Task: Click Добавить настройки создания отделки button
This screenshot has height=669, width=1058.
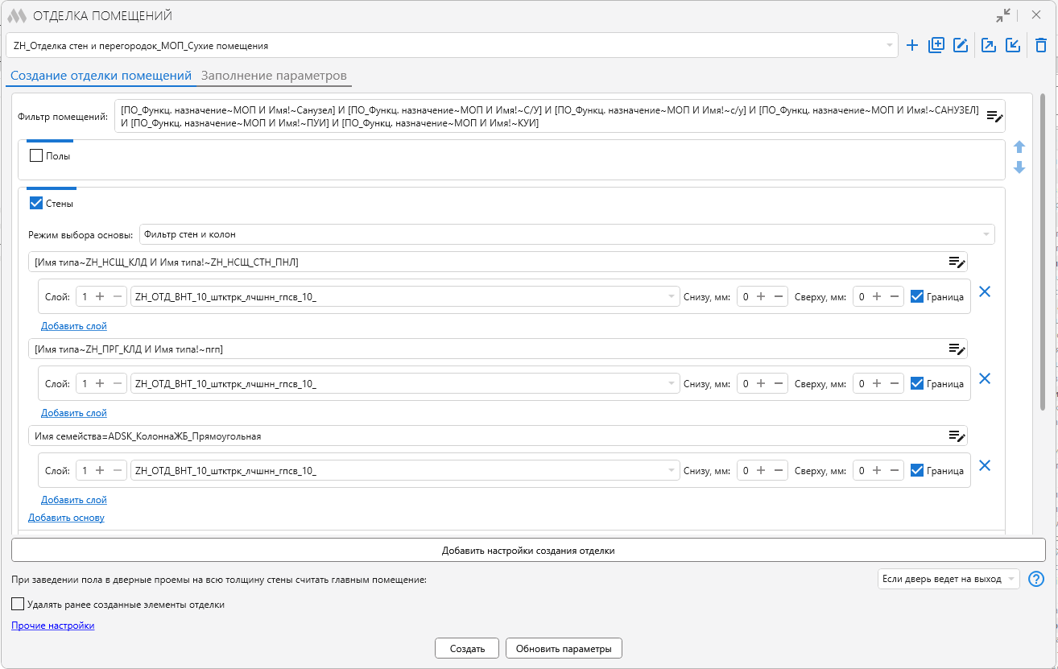Action: (x=528, y=551)
